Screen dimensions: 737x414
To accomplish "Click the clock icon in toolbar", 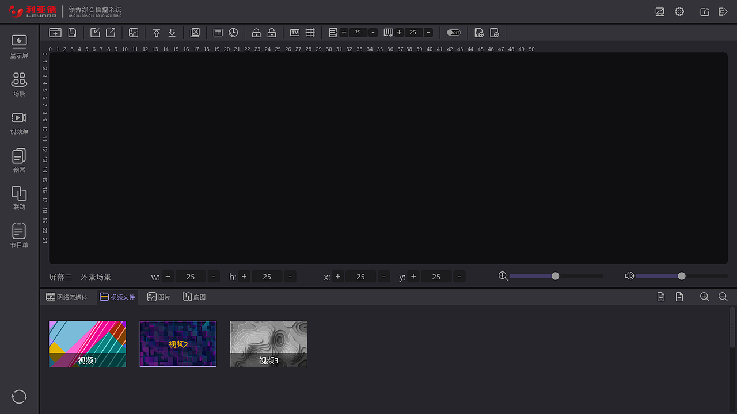I will [233, 33].
